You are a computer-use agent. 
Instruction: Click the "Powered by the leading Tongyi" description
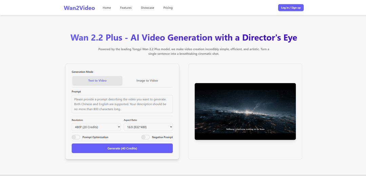point(184,51)
